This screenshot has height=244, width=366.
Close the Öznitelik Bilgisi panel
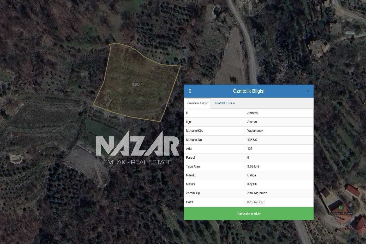click(308, 91)
